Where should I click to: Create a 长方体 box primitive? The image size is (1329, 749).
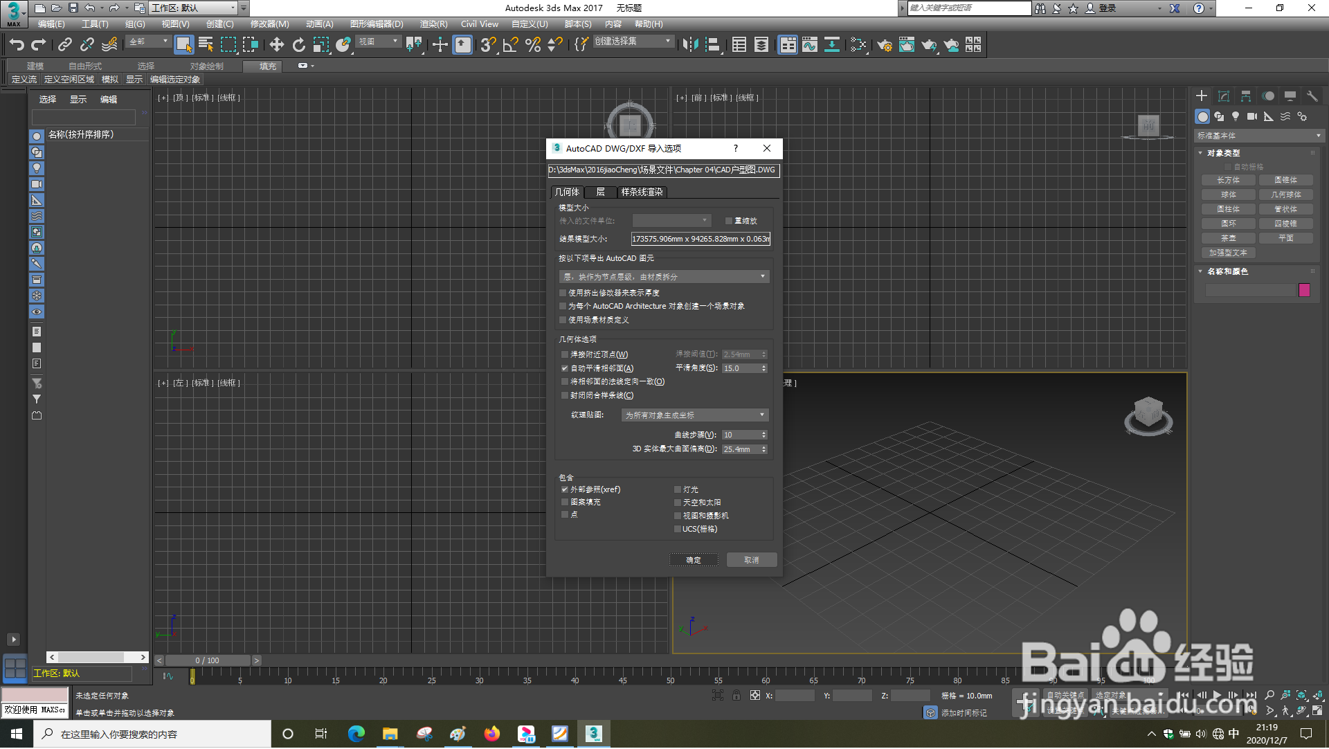click(1229, 180)
